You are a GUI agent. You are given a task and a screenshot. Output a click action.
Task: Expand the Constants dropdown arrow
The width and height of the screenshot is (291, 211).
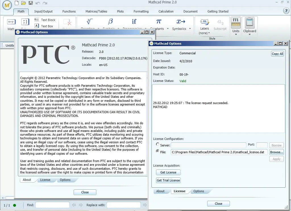(168, 29)
